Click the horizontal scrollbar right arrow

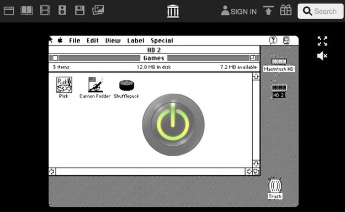pyautogui.click(x=249, y=172)
